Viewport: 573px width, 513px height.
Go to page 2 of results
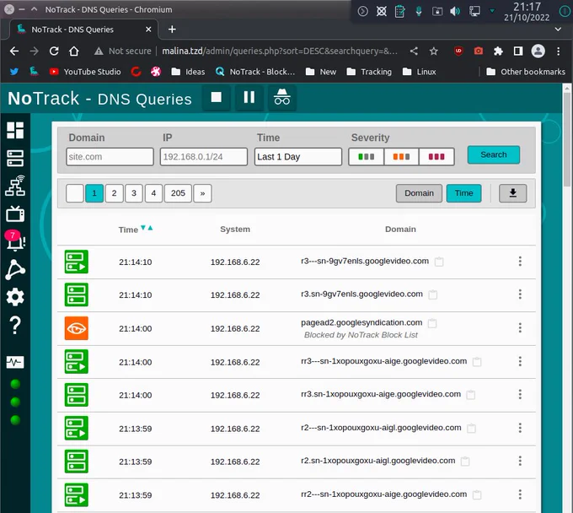tap(114, 193)
